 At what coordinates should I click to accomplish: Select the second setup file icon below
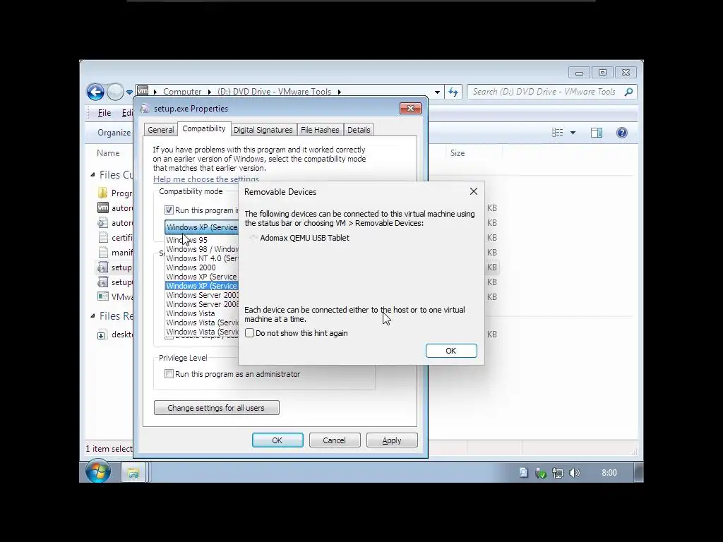click(103, 282)
